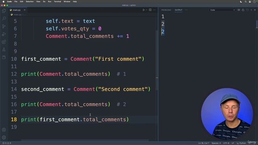258x145 pixels.
Task: Open Control Center in menu bar
Action: click(x=250, y=2)
